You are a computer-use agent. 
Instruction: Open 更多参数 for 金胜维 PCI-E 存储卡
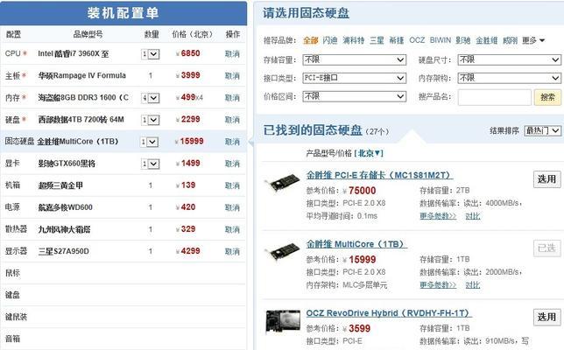(438, 216)
